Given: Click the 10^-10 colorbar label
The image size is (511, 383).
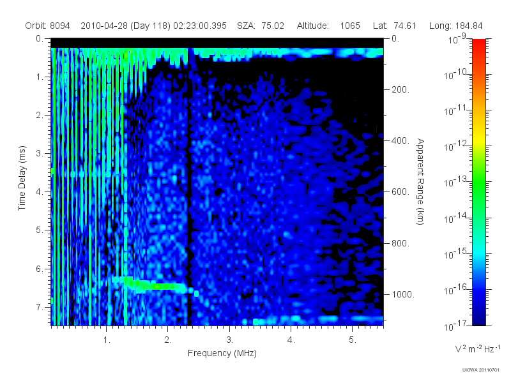Looking at the screenshot, I should [x=457, y=75].
